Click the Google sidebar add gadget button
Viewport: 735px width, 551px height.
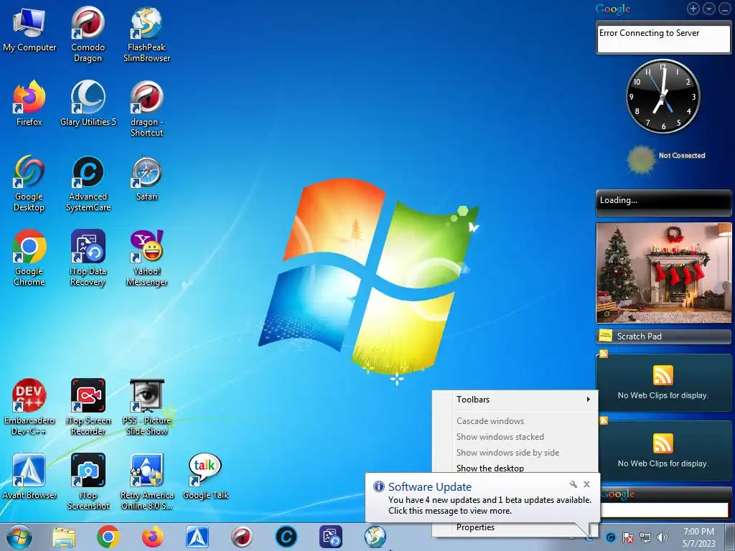[693, 9]
